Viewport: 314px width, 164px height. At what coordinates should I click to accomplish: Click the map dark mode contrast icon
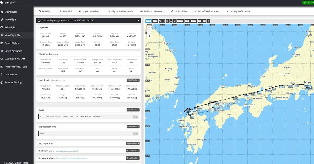coord(208,21)
